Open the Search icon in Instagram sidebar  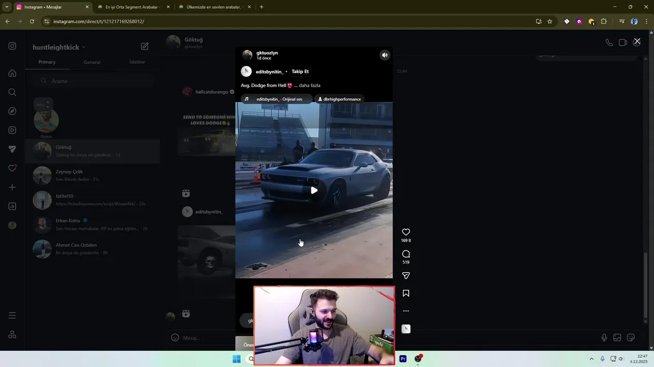tap(12, 92)
